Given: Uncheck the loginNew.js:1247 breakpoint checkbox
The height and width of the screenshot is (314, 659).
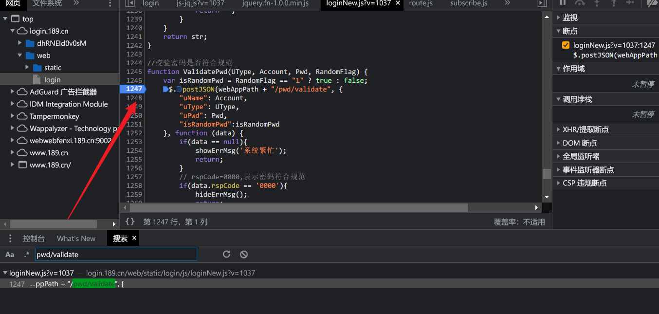Looking at the screenshot, I should click(x=566, y=45).
